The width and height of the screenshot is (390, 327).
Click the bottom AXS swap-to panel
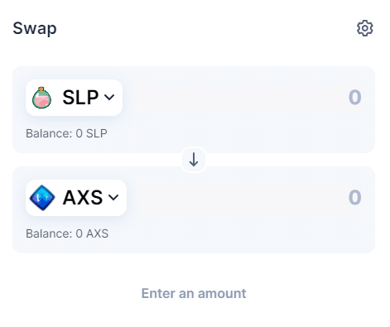[x=194, y=209]
